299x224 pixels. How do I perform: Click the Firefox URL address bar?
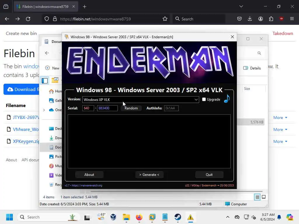pyautogui.click(x=106, y=19)
